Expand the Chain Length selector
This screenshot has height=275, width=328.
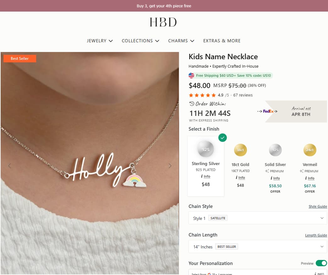[257, 246]
